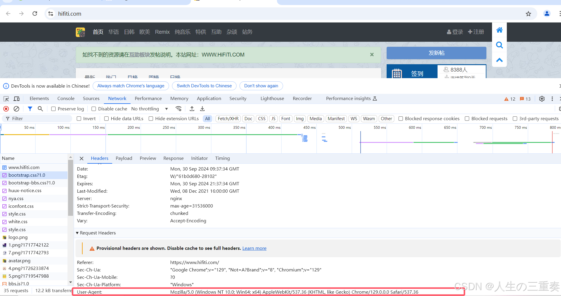Check Hide extension URLs
This screenshot has height=296, width=561.
click(x=151, y=119)
